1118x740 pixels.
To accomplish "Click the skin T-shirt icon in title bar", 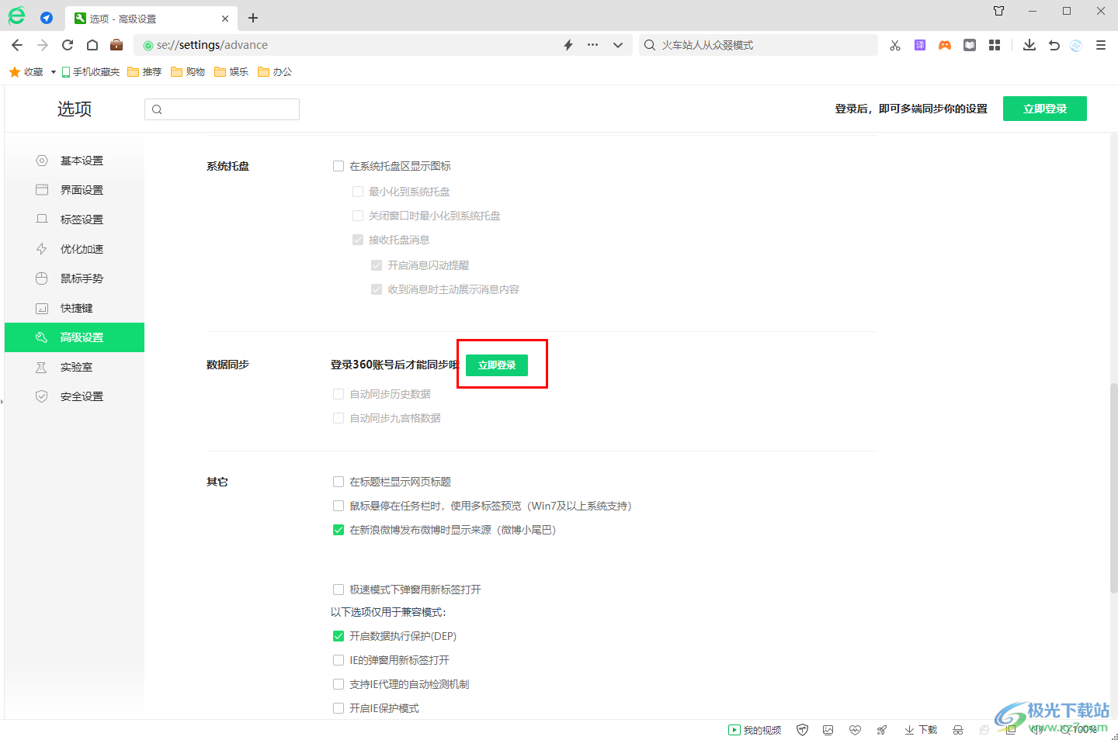I will click(x=999, y=11).
